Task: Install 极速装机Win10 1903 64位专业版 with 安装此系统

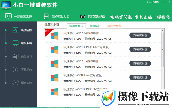Action: coord(140,49)
